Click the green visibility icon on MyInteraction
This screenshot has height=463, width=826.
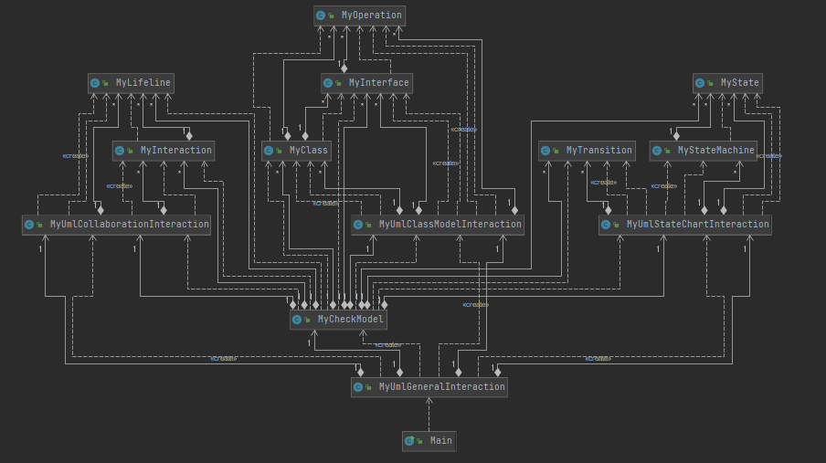point(130,152)
